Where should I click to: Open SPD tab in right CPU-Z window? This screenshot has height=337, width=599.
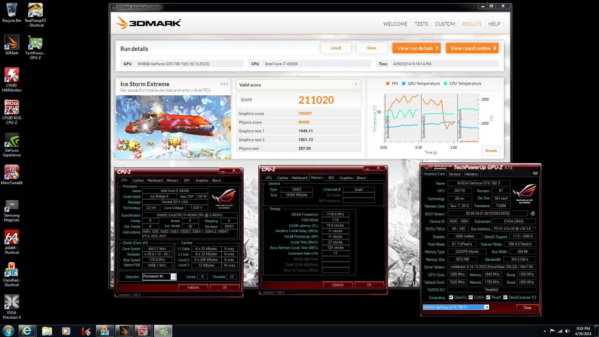tap(331, 178)
